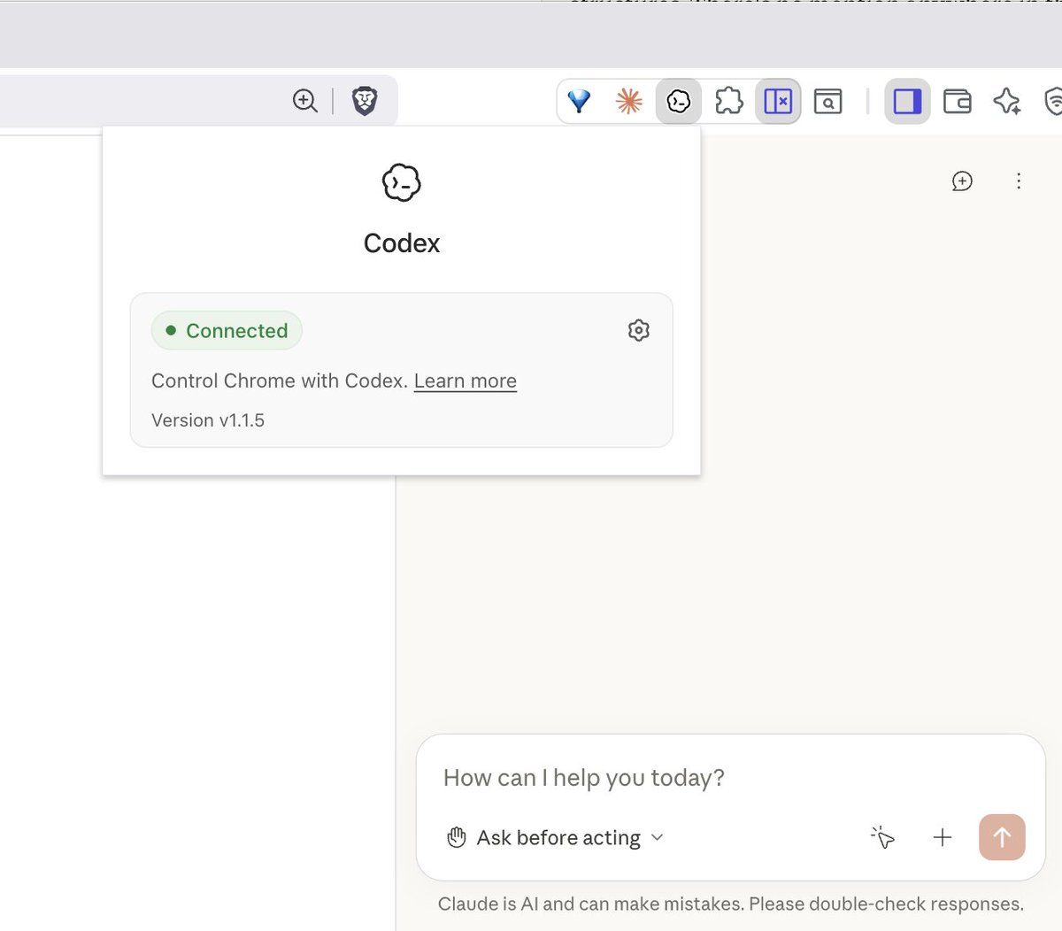Click the element selector cursor icon

click(x=882, y=837)
